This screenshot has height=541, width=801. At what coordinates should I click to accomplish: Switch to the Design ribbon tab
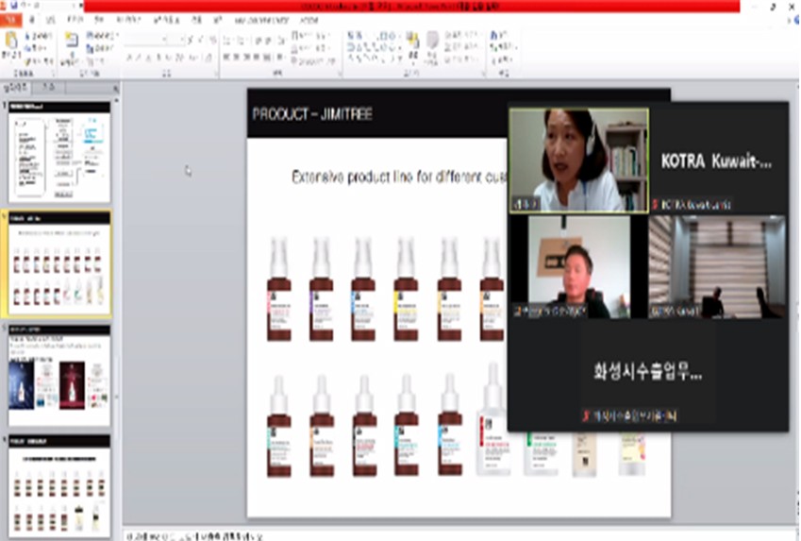pos(75,21)
